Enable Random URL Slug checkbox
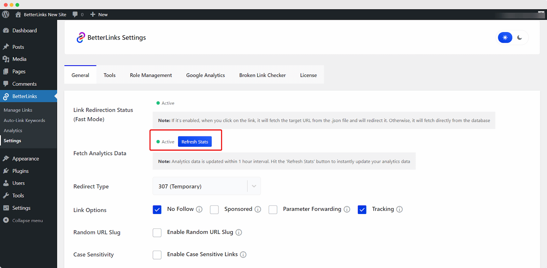The height and width of the screenshot is (268, 547). [157, 233]
